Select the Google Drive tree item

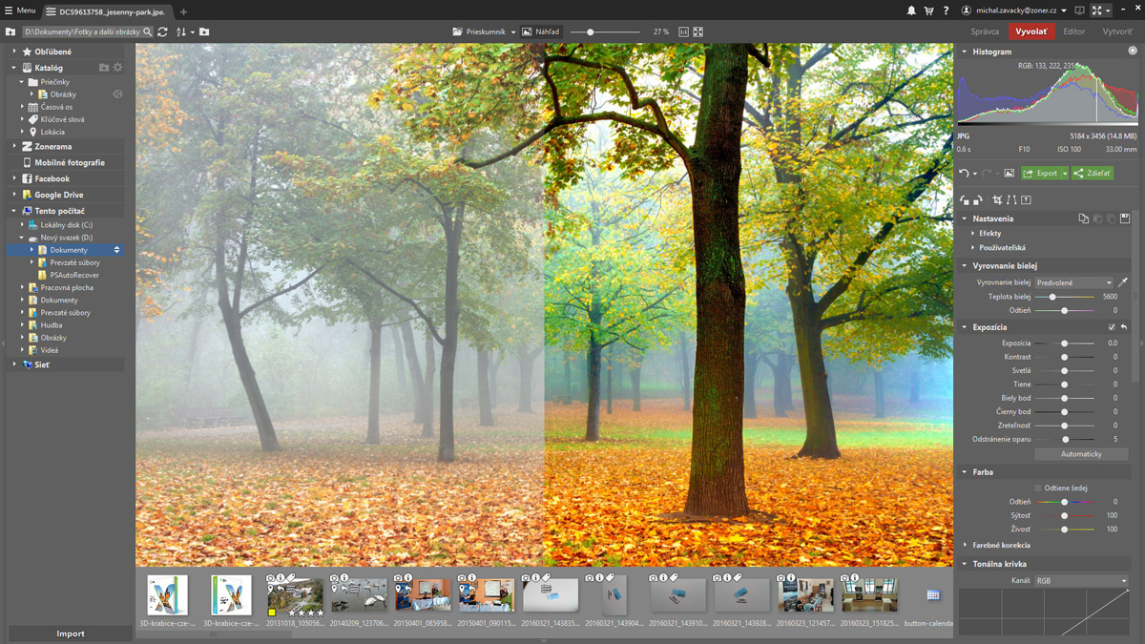pos(58,195)
